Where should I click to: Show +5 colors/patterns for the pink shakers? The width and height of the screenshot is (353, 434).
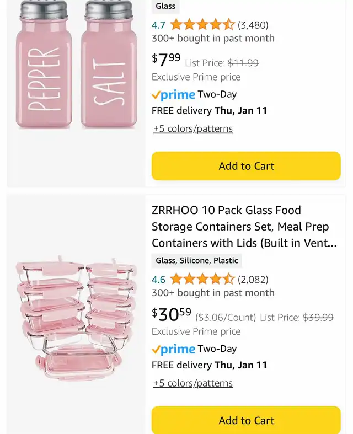(x=193, y=129)
